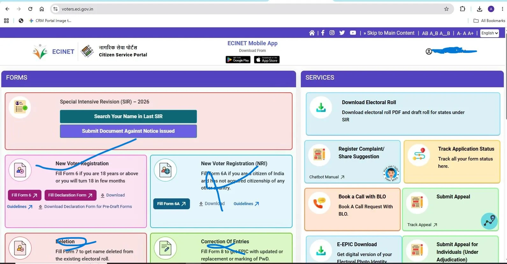Open the Chatbot Manual link

click(327, 177)
